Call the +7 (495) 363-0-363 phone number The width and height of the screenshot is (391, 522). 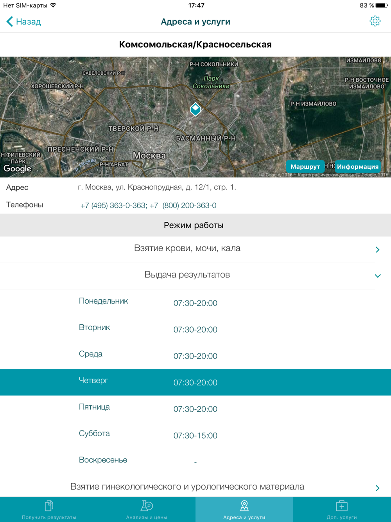pos(113,205)
